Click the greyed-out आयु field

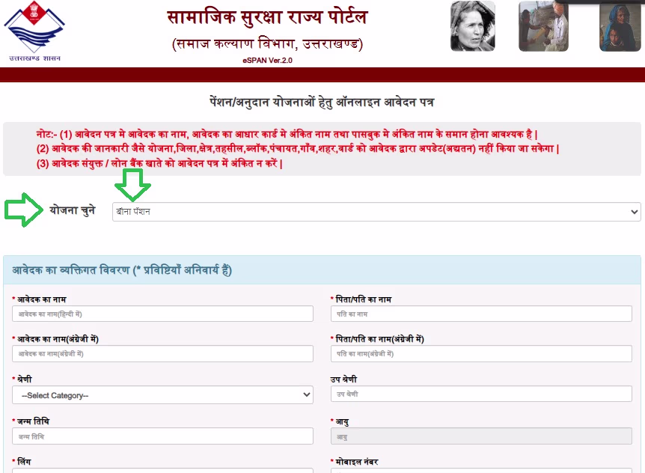[x=481, y=436]
